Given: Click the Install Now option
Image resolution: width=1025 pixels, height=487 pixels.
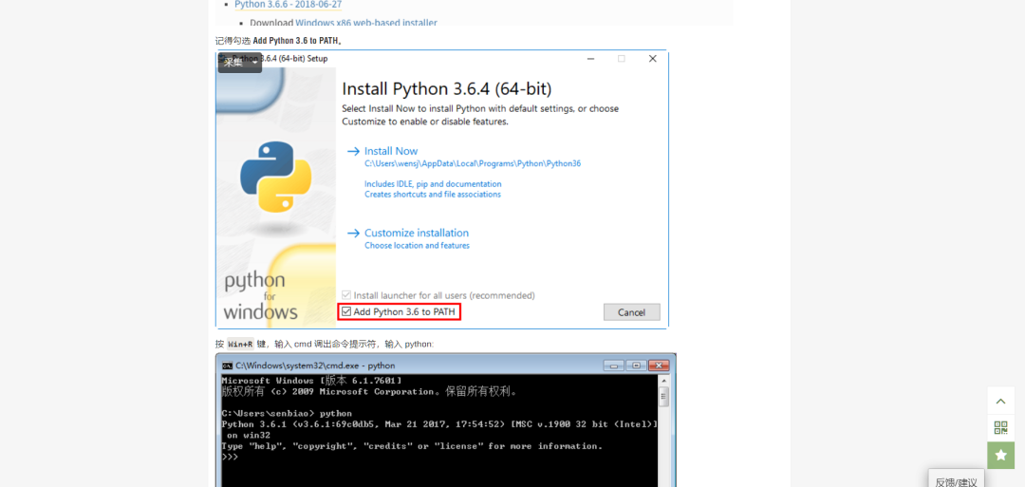Looking at the screenshot, I should coord(390,151).
